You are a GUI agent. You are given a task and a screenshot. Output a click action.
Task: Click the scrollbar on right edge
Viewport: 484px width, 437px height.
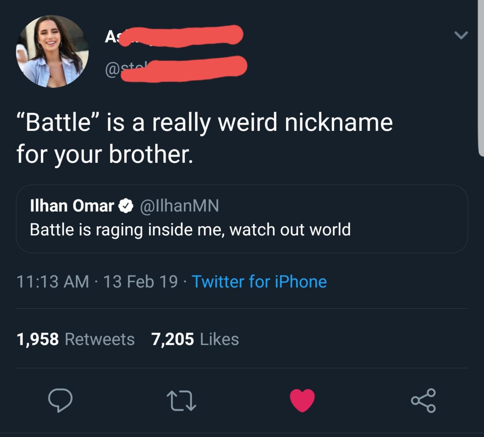[x=481, y=78]
